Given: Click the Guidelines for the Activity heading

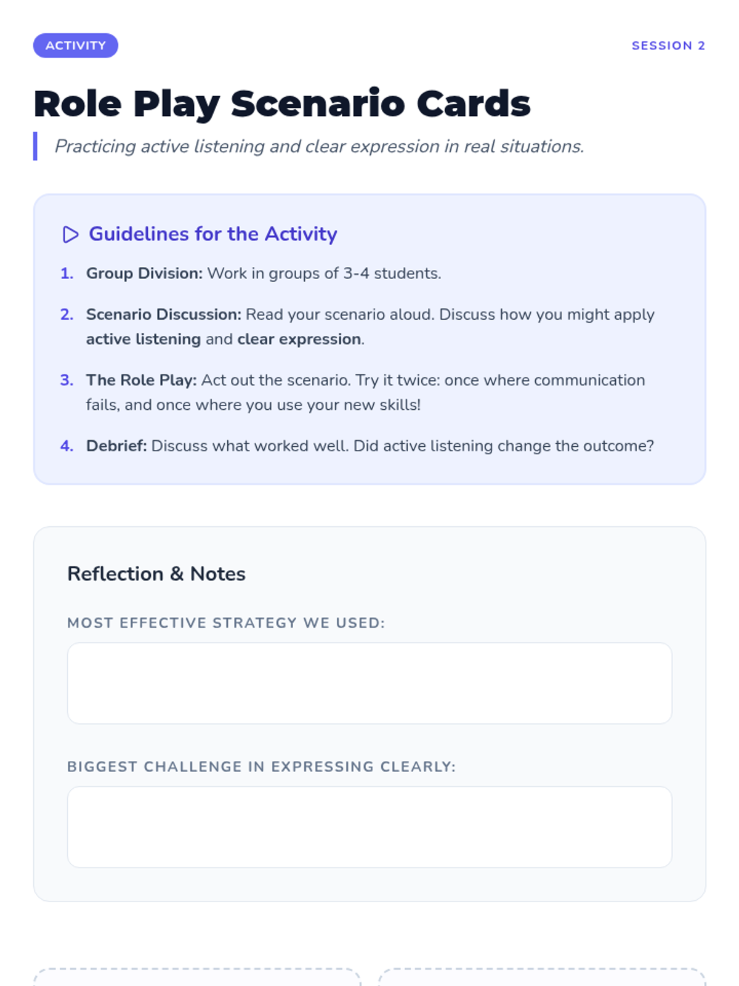Looking at the screenshot, I should [213, 234].
